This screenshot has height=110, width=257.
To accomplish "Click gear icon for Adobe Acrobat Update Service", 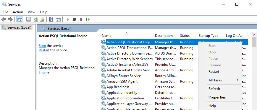I will click(x=104, y=70).
